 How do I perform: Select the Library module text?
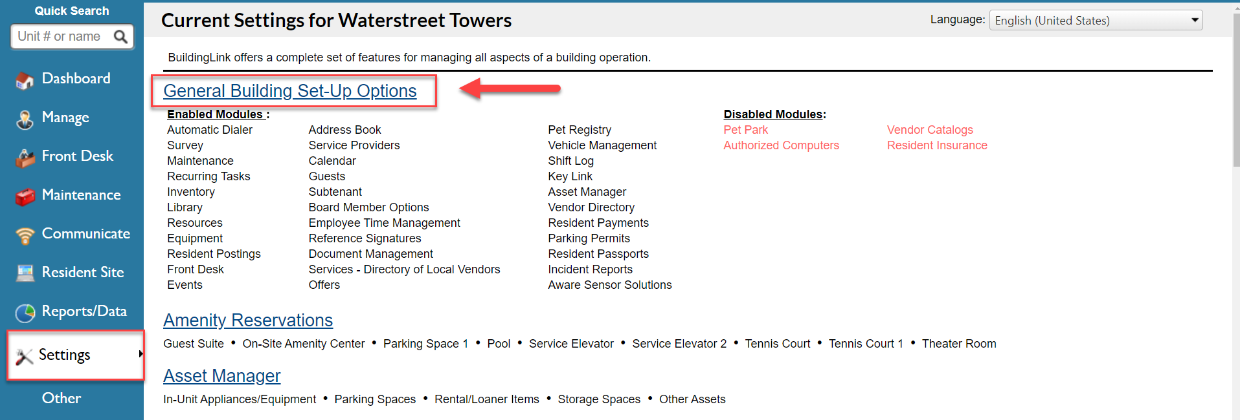(x=185, y=207)
